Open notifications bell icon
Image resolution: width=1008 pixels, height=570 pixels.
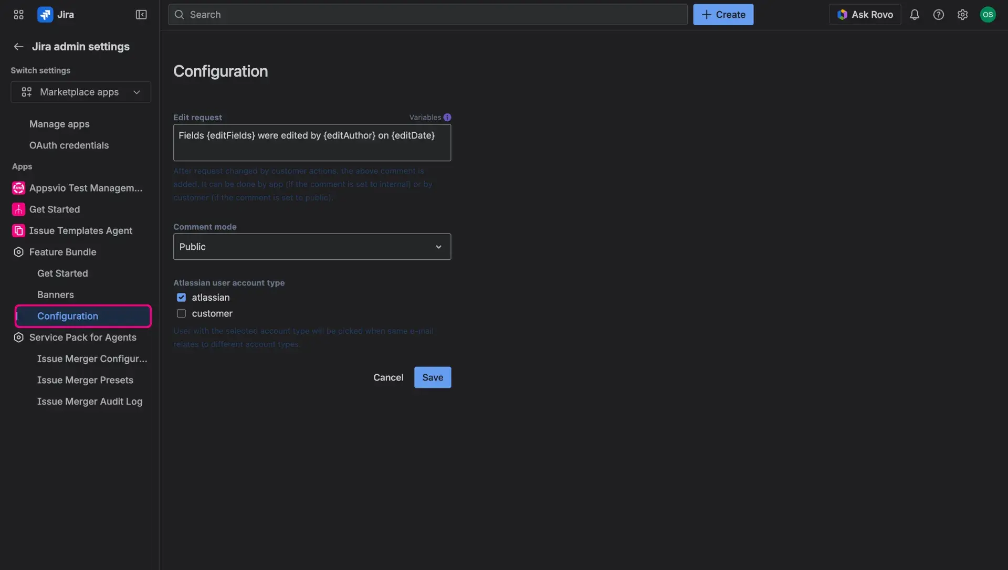coord(915,14)
